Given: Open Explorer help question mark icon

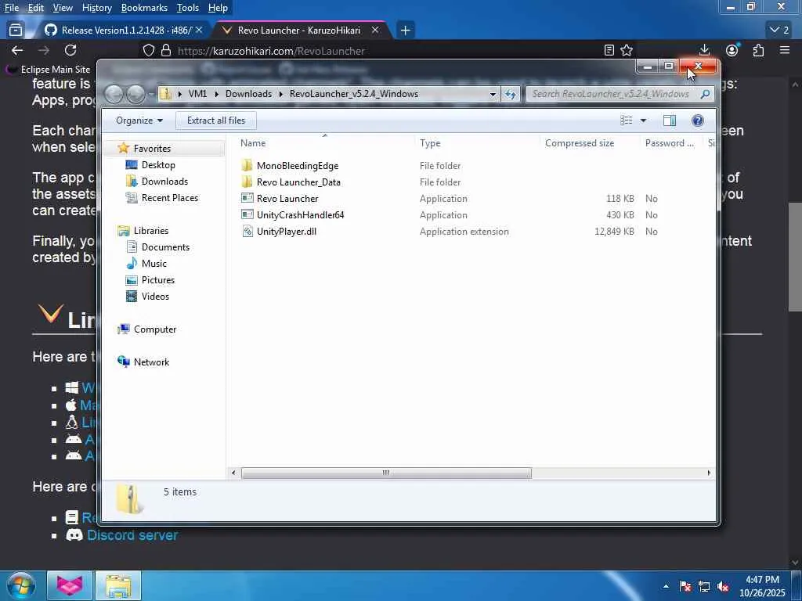Looking at the screenshot, I should click(x=698, y=121).
